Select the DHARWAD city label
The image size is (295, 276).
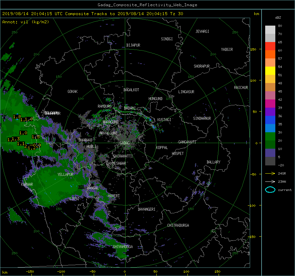[86, 140]
